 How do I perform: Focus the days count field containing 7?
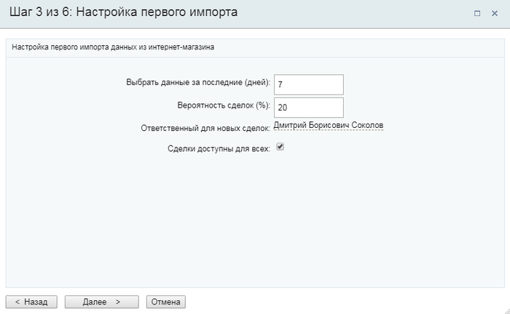pos(309,84)
